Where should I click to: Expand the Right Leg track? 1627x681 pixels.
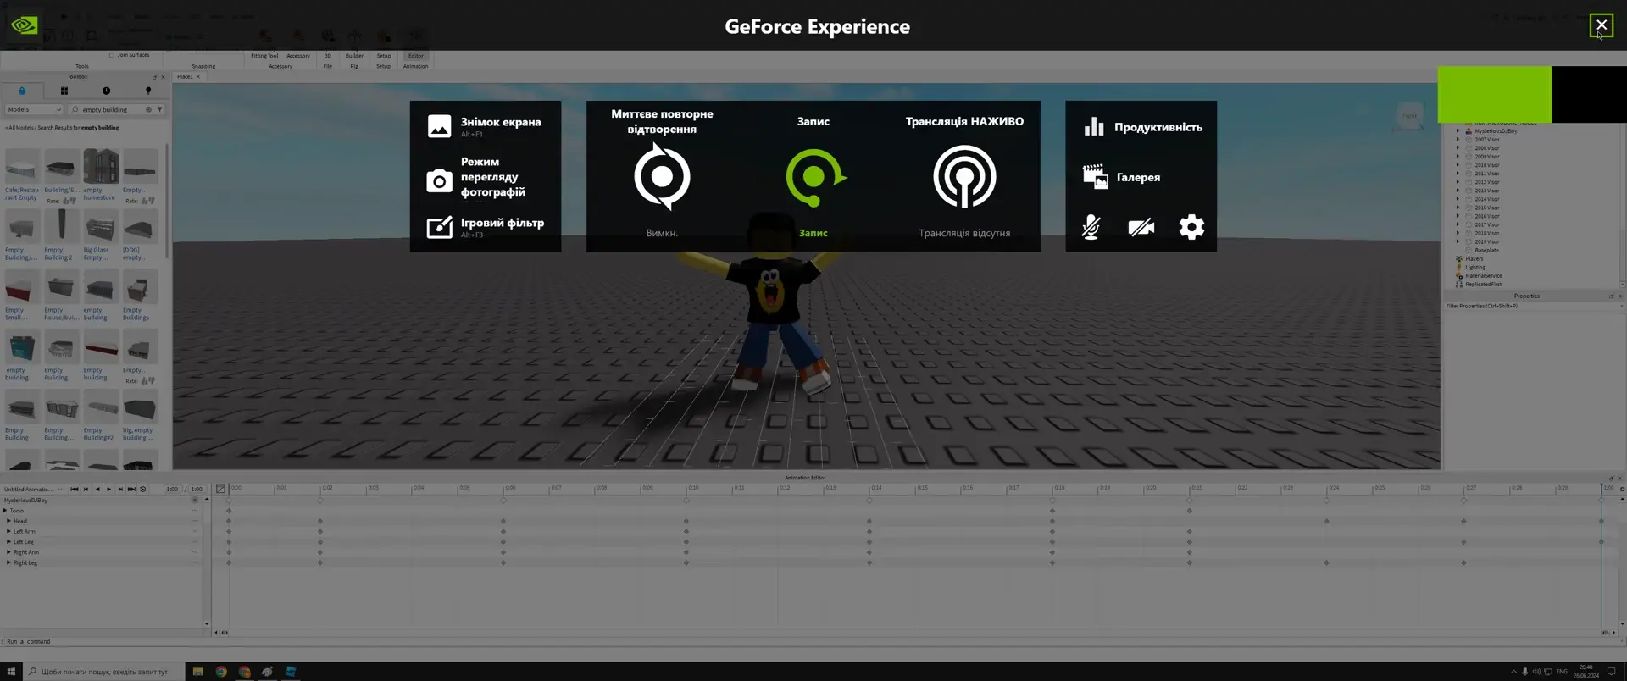[8, 562]
